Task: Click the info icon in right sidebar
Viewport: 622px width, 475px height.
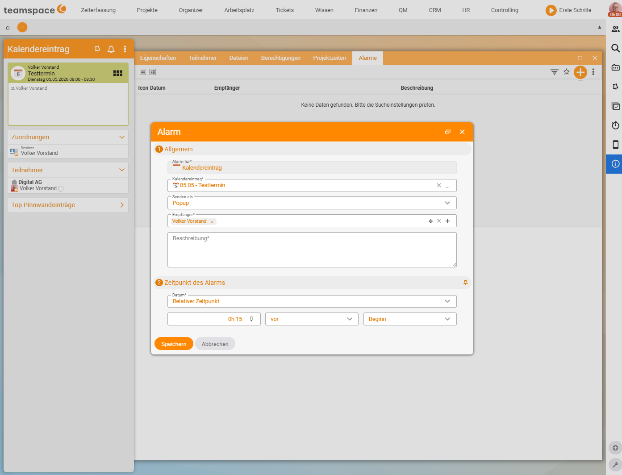Action: click(x=615, y=164)
